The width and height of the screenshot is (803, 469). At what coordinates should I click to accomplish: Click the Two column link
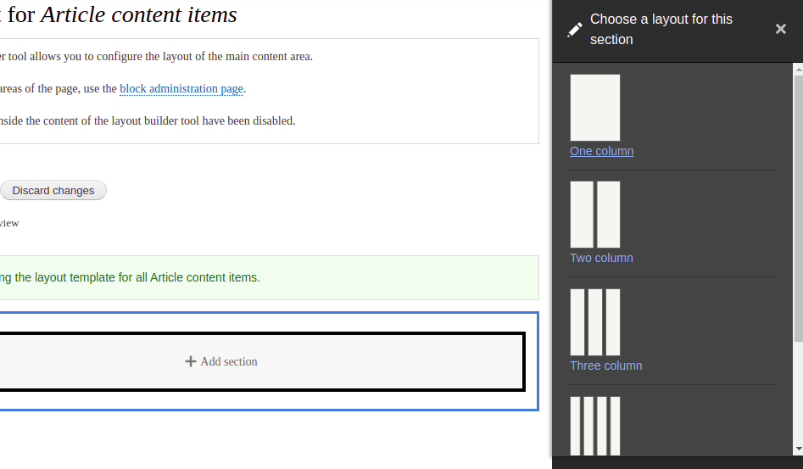click(601, 258)
